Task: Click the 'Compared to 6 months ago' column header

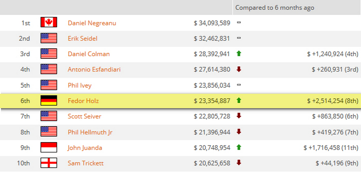Action: [x=274, y=7]
